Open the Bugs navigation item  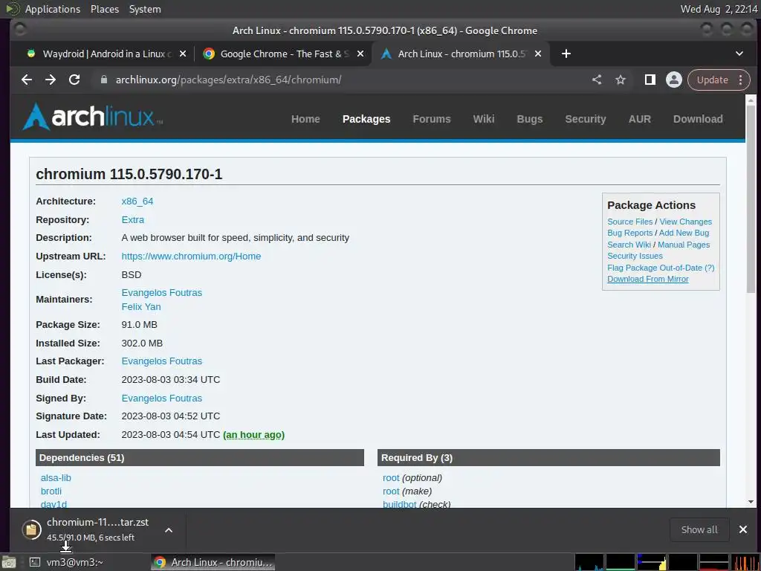[x=529, y=119]
